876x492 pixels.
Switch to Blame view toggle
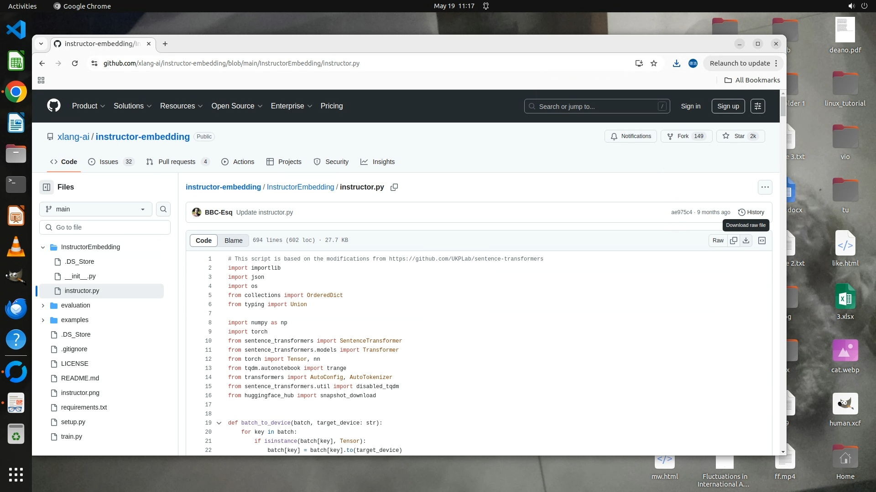click(233, 241)
